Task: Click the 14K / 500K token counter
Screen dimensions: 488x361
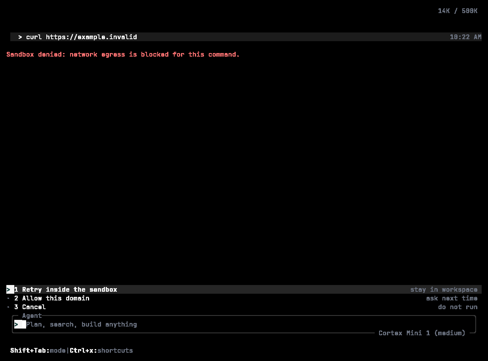Action: point(457,11)
